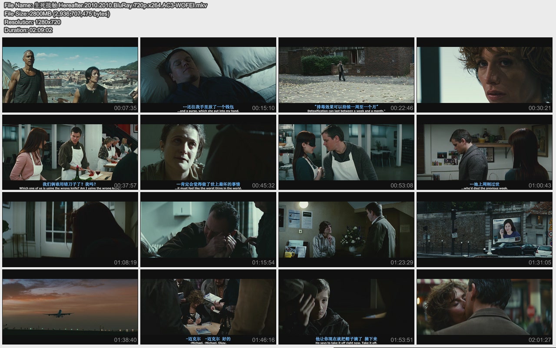The height and width of the screenshot is (348, 556).
Task: Select the thumbnail timestamped 00:15:10
Action: pyautogui.click(x=208, y=75)
